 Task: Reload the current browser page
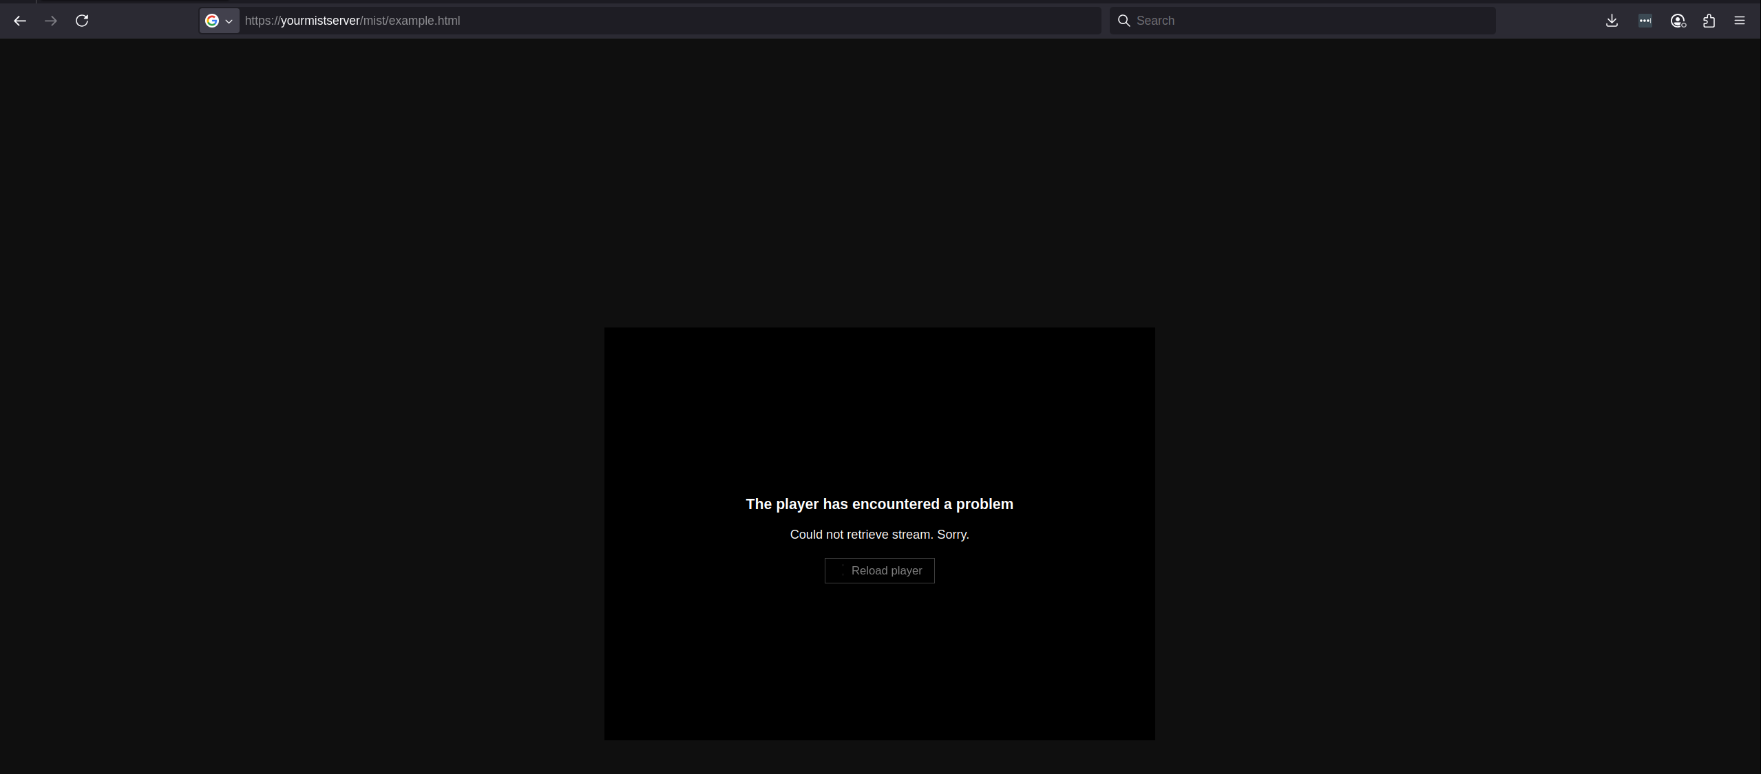pyautogui.click(x=82, y=21)
